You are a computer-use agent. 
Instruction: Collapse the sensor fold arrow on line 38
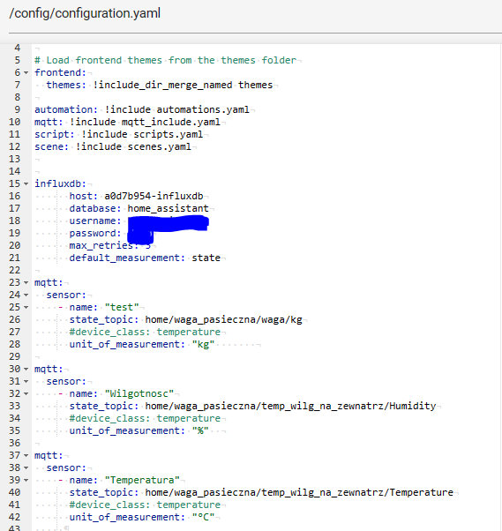click(26, 468)
